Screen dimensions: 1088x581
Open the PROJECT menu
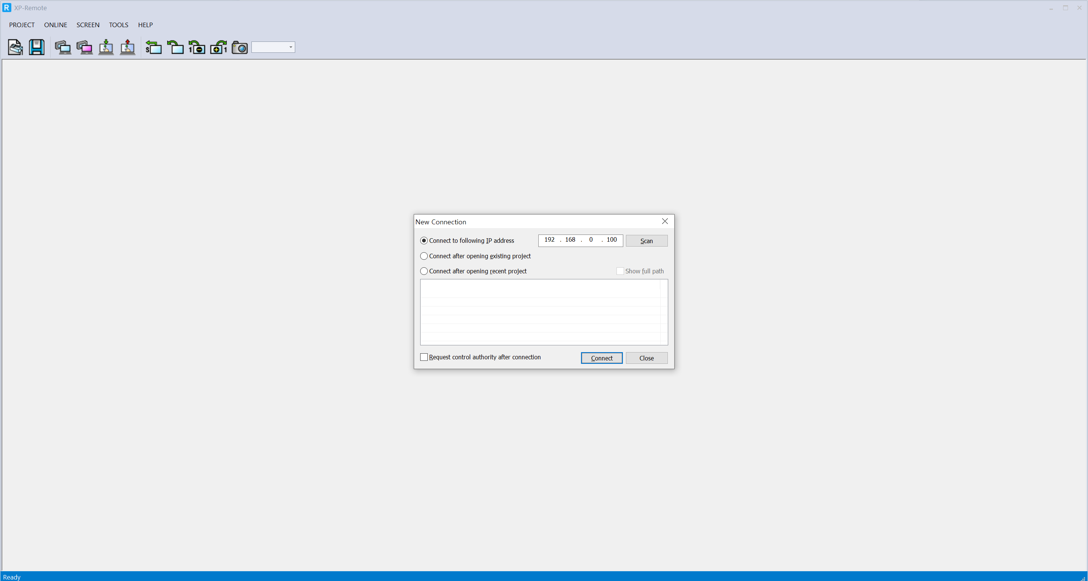22,25
